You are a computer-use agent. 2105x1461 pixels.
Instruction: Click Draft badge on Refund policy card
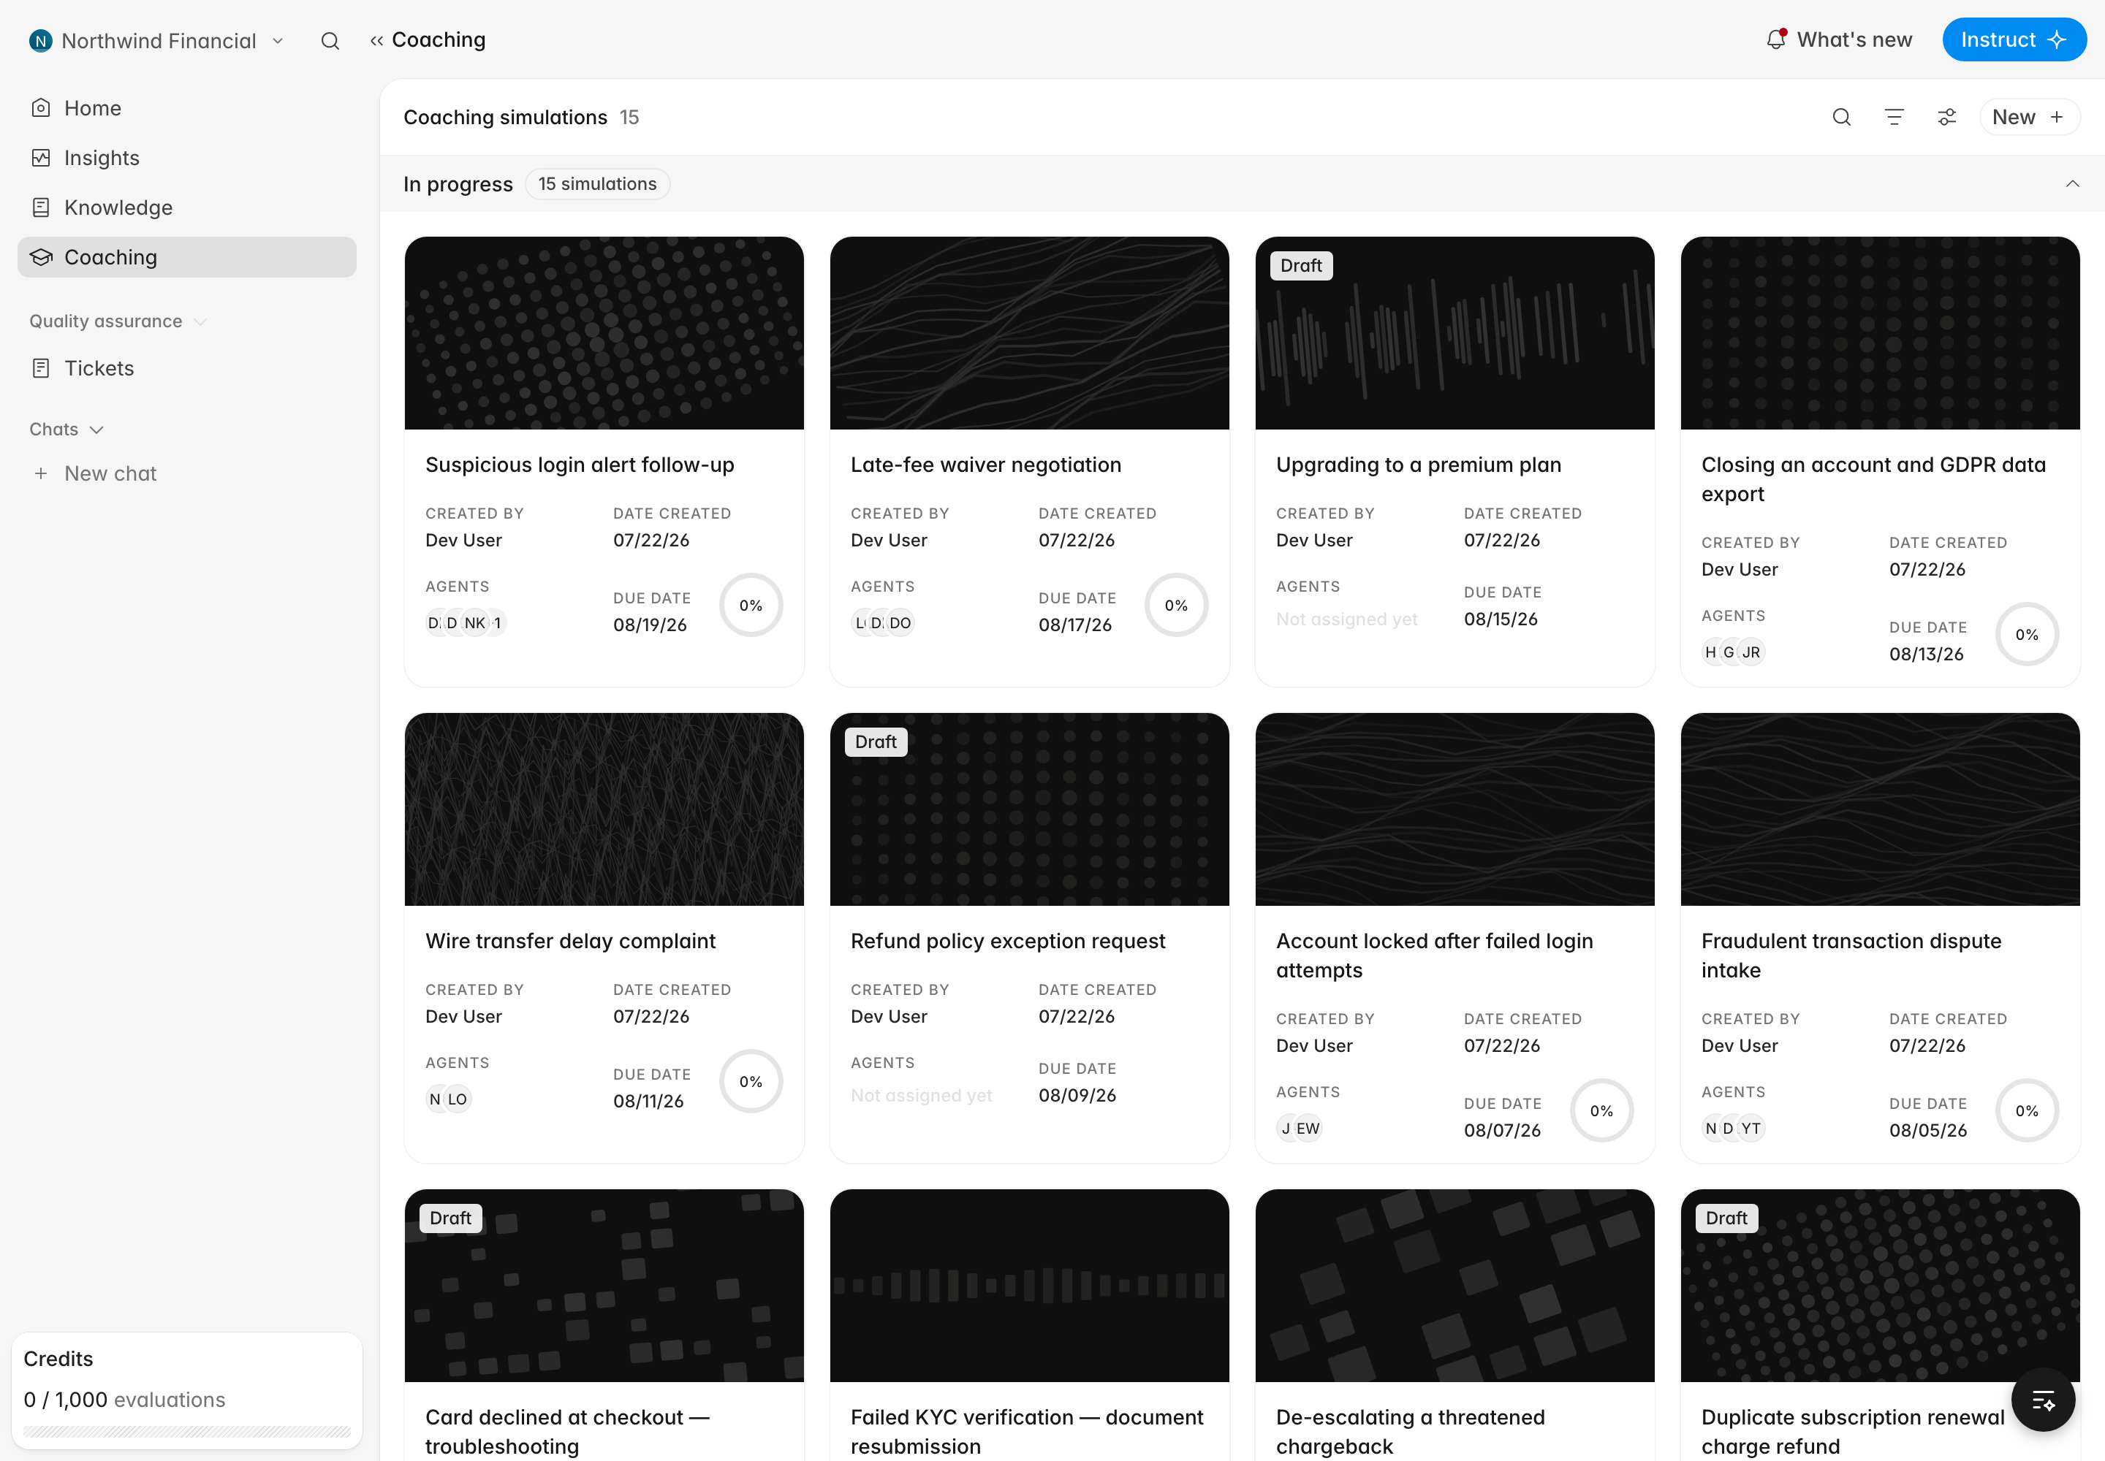[x=876, y=741]
